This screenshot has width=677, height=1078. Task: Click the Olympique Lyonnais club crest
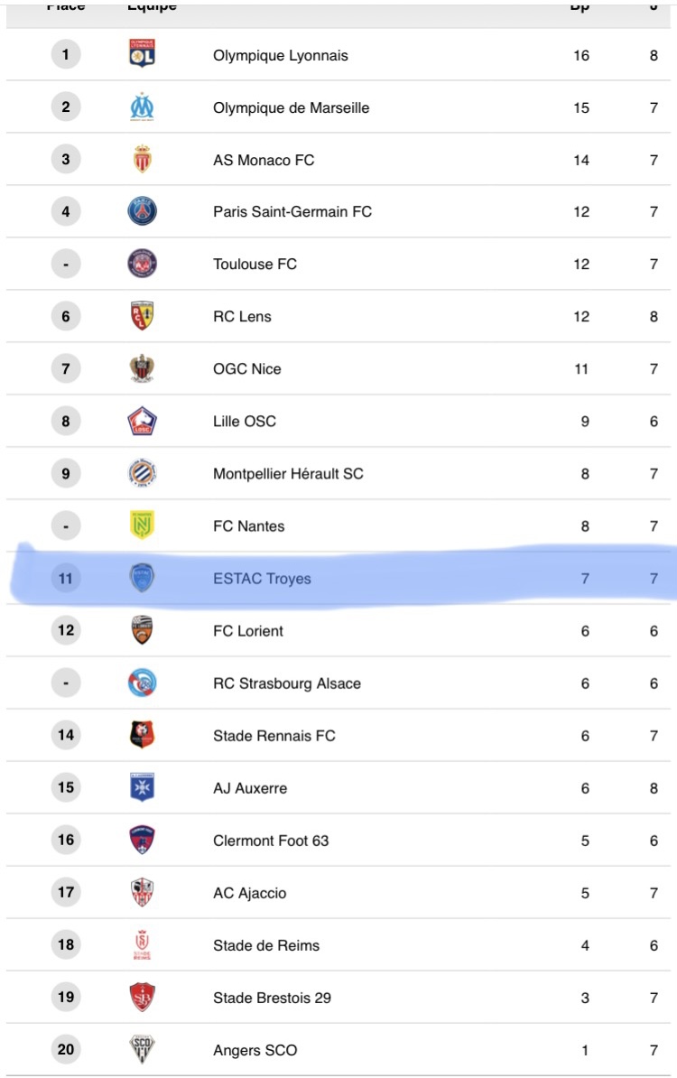click(143, 53)
